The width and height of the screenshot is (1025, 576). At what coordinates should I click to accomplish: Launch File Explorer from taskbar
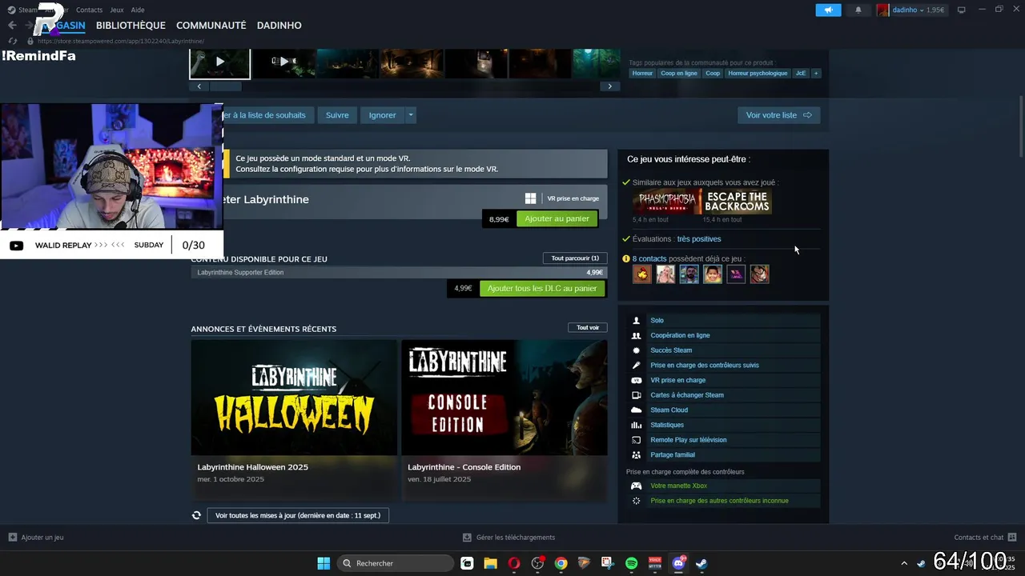[x=490, y=563]
